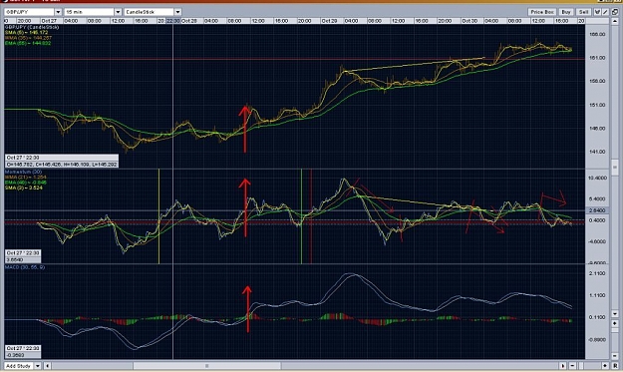Click the Add Study button
Viewport: 623px width, 372px height.
point(19,366)
